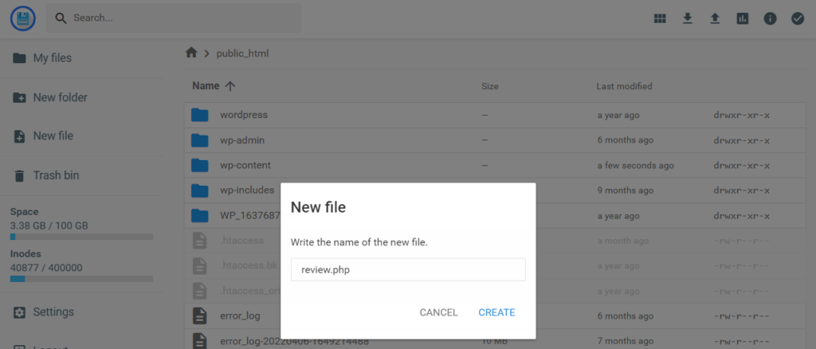Click permissions drwxr-xr-x of wordpress row
816x349 pixels.
tap(742, 116)
